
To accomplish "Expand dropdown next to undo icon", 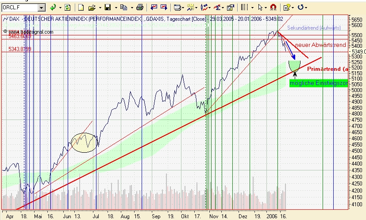I will [306, 8].
